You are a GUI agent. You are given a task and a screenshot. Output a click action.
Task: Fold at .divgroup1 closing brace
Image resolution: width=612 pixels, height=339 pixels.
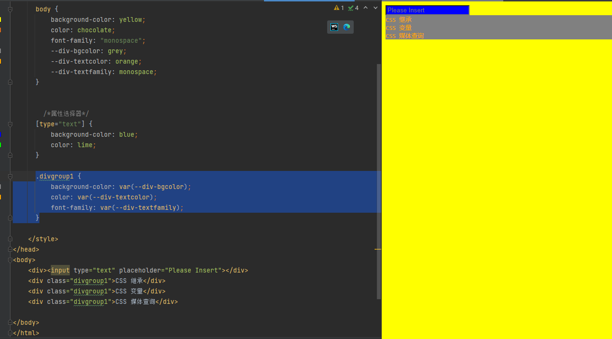pyautogui.click(x=10, y=218)
